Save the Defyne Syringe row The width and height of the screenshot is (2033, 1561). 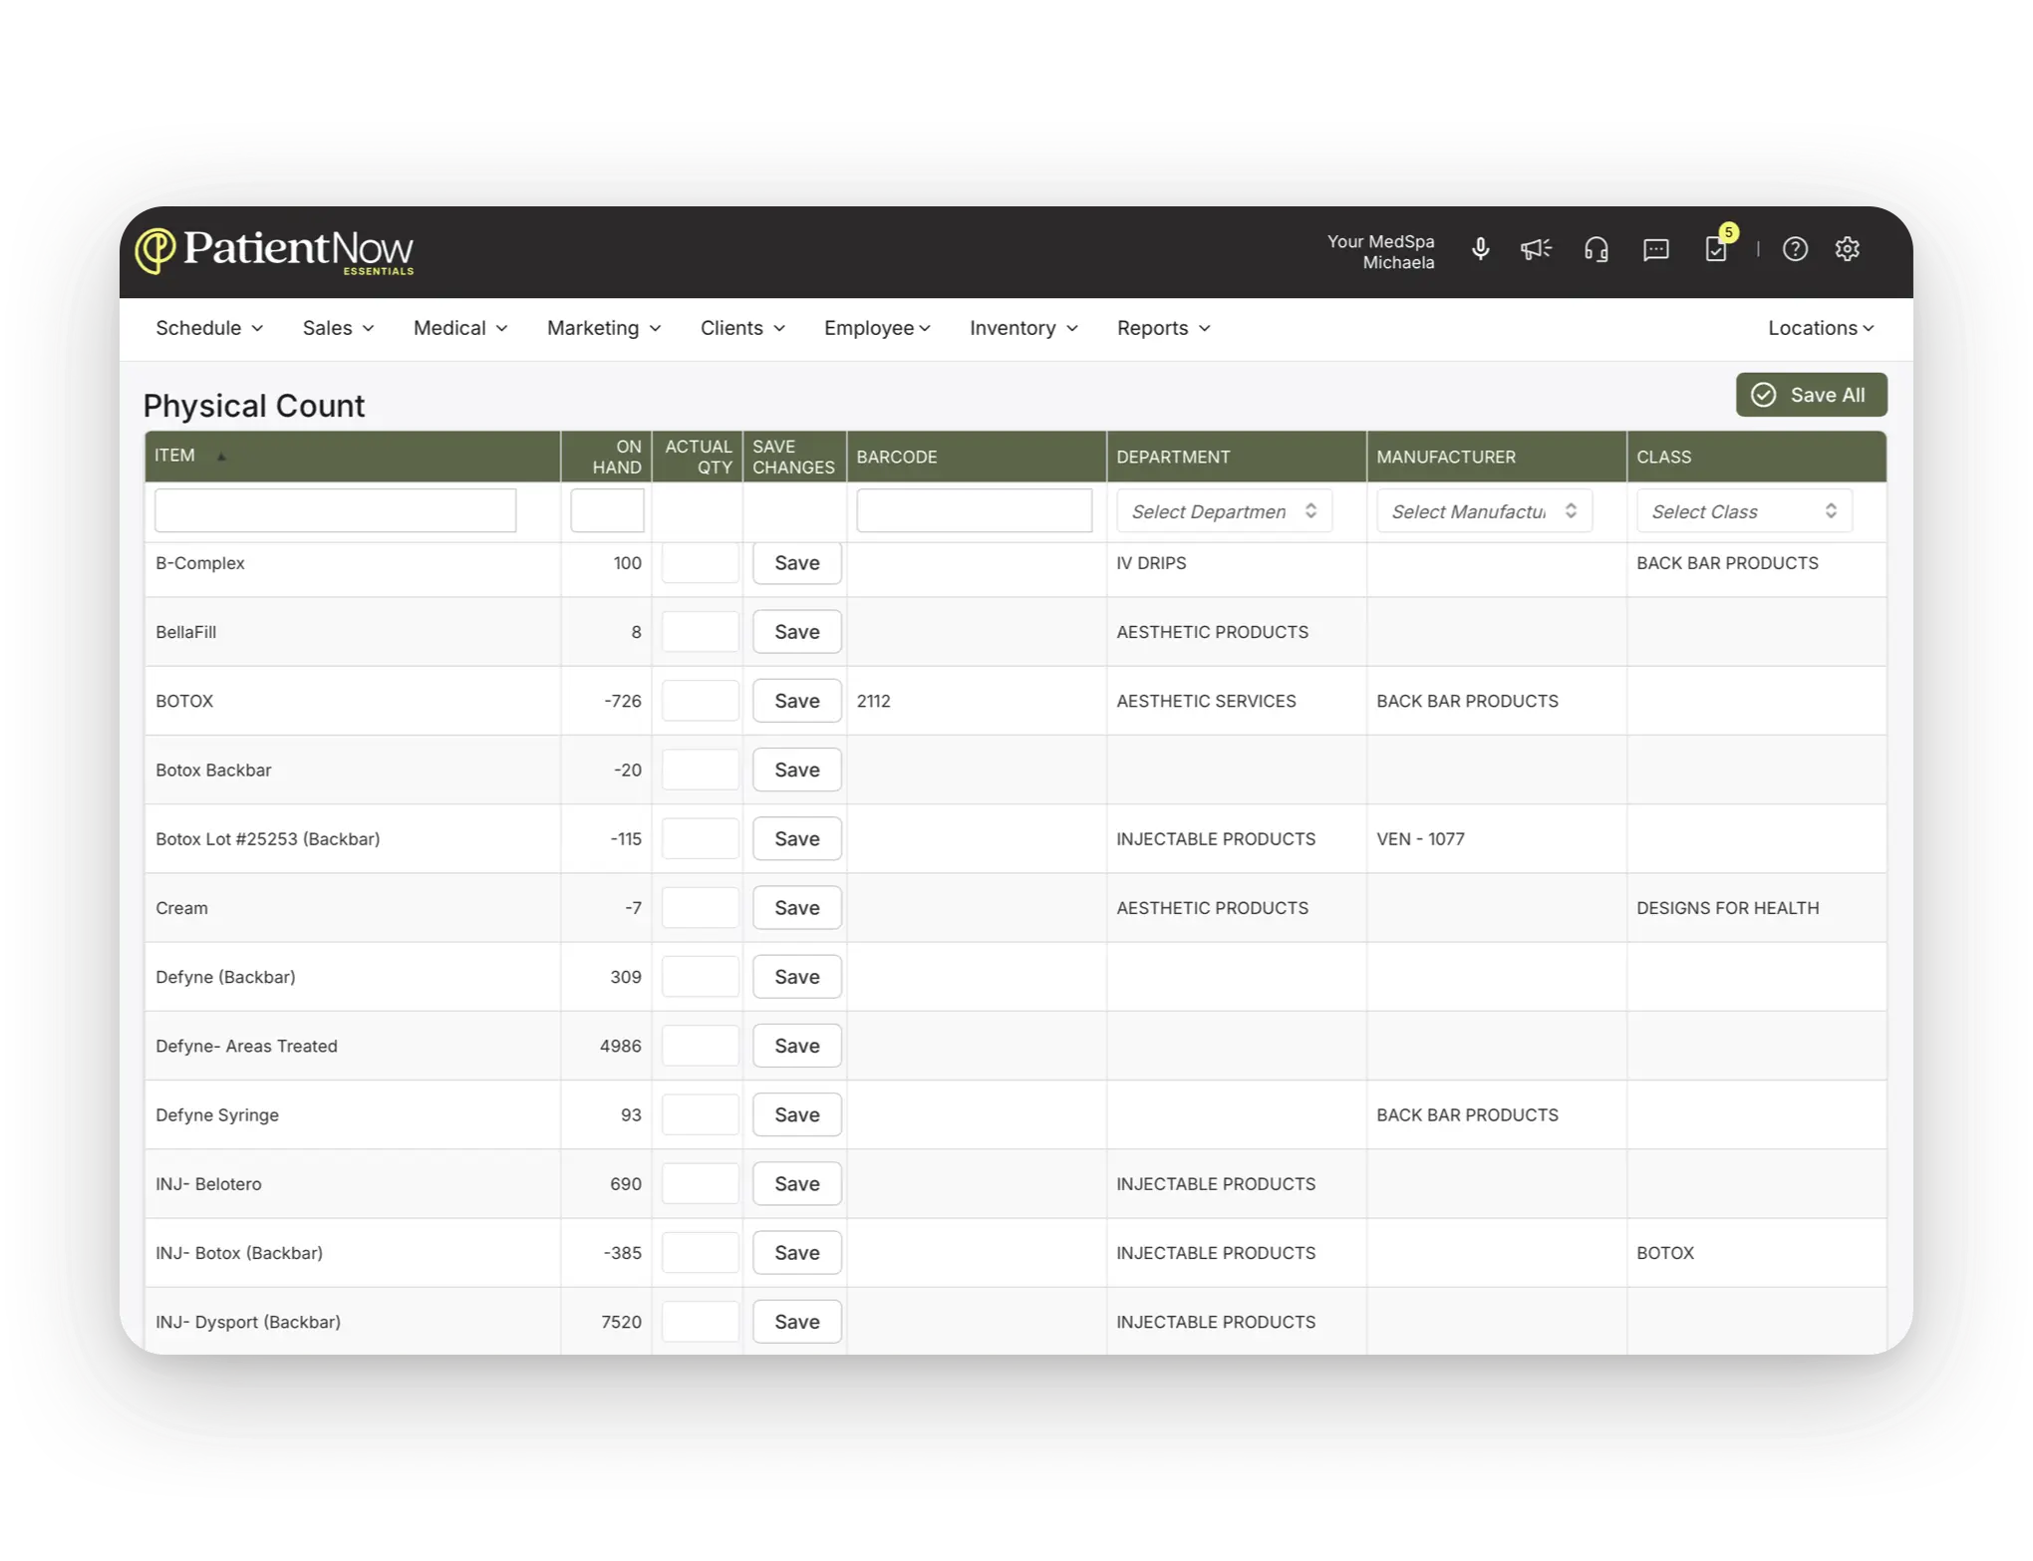(797, 1114)
